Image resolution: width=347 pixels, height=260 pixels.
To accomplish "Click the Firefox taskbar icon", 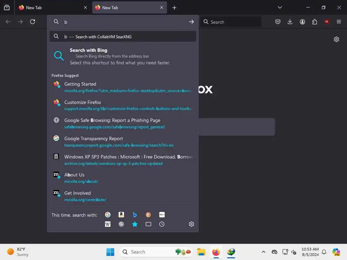I will click(216, 252).
